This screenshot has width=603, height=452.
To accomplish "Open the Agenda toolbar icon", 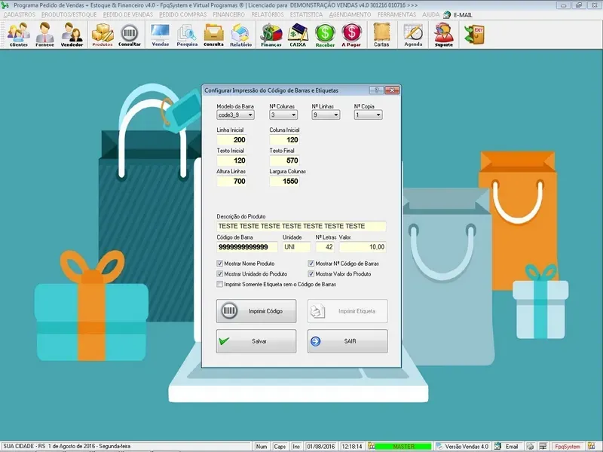I will (413, 34).
